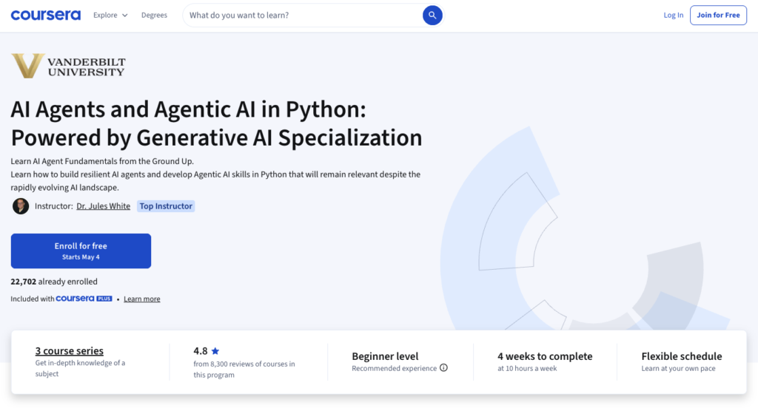
Task: Click the Join for Free button
Action: pyautogui.click(x=718, y=15)
